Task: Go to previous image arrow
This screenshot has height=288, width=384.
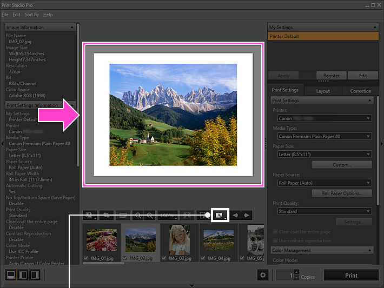Action: (x=235, y=215)
